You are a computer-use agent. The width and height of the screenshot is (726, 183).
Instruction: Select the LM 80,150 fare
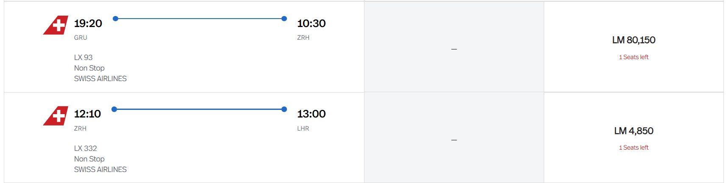coord(634,40)
